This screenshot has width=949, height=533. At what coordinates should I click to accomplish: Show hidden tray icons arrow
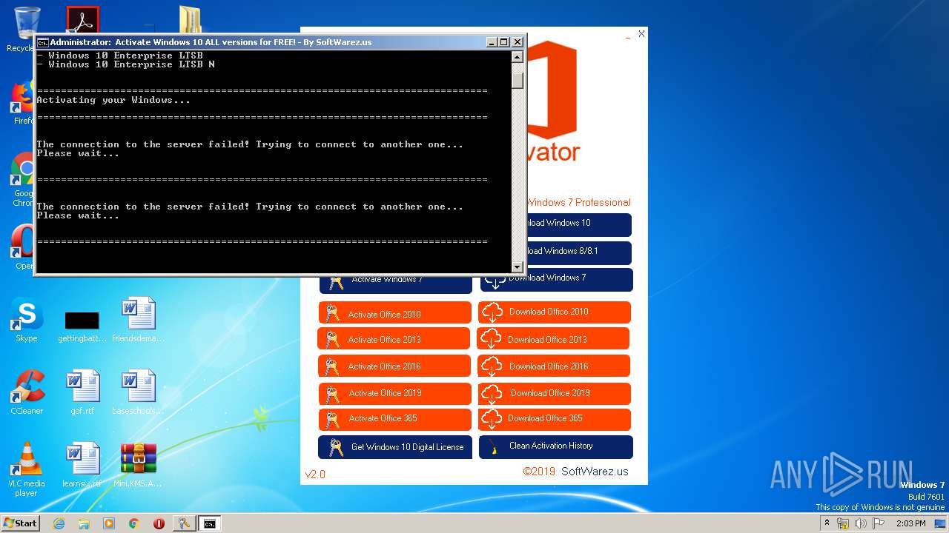827,523
